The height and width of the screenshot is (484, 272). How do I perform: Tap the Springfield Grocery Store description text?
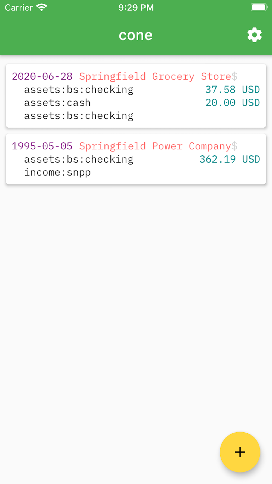pos(155,77)
